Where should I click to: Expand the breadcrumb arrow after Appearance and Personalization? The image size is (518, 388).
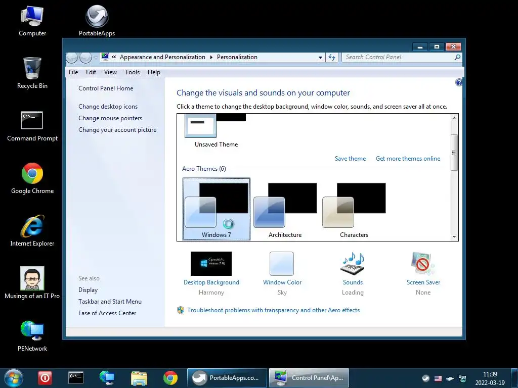click(211, 57)
